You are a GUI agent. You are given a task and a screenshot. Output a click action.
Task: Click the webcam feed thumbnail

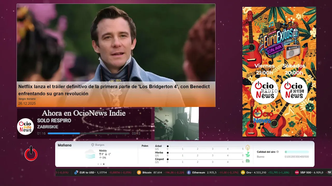click(x=177, y=123)
